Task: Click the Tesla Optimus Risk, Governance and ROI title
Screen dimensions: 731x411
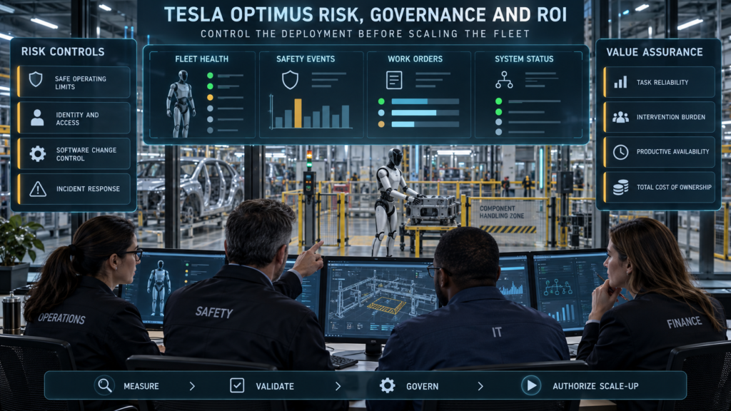Action: pos(365,15)
